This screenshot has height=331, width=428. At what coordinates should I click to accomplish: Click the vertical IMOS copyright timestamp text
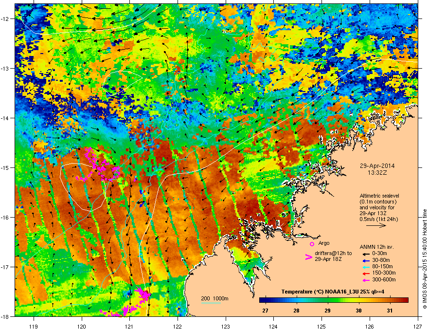(x=425, y=259)
